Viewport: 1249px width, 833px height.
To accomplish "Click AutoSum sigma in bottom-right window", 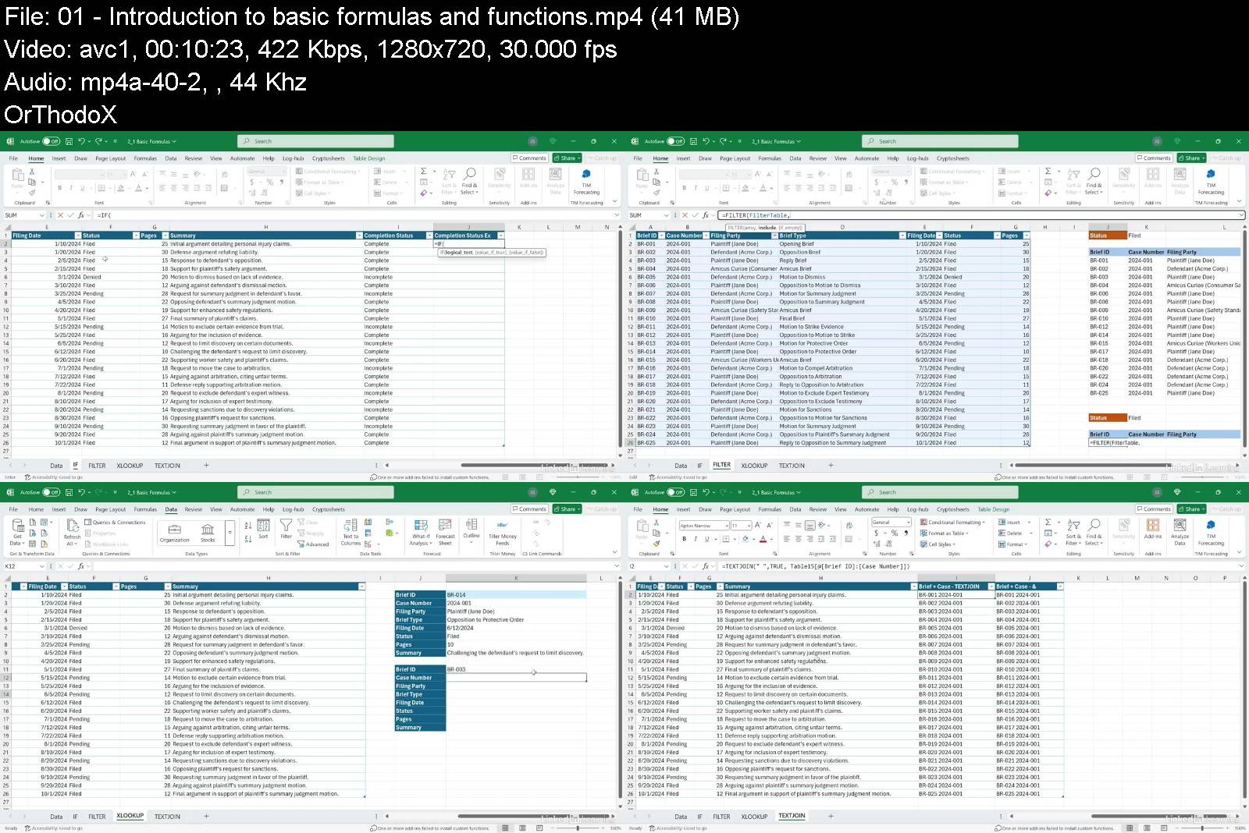I will tap(1048, 523).
